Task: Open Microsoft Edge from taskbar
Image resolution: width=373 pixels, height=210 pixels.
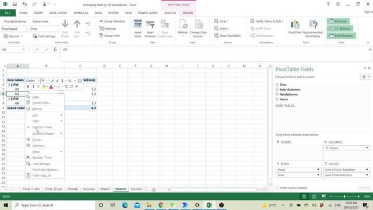Action: pos(125,205)
